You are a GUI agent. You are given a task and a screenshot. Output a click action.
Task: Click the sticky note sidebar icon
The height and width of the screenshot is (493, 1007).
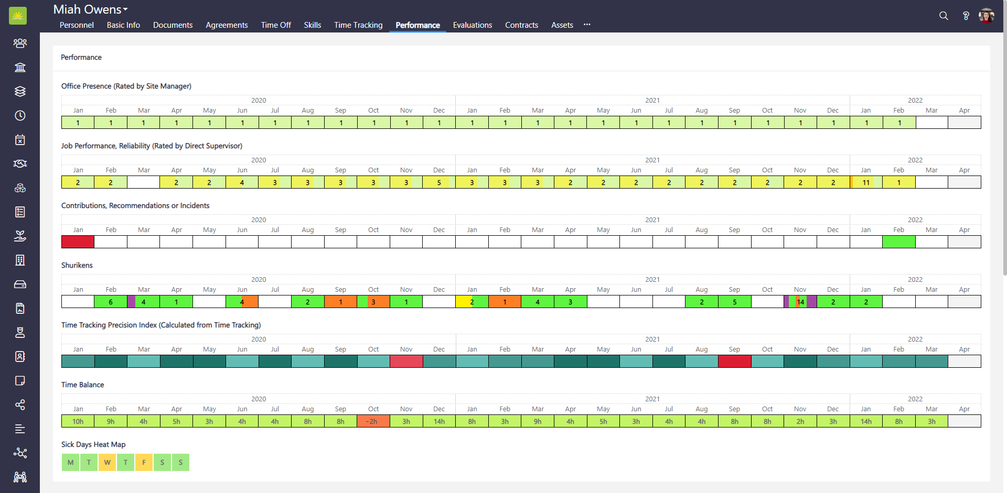(20, 381)
